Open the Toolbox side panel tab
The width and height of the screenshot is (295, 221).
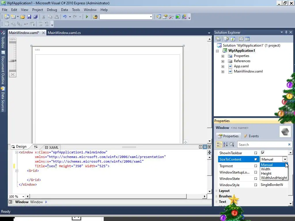3,40
